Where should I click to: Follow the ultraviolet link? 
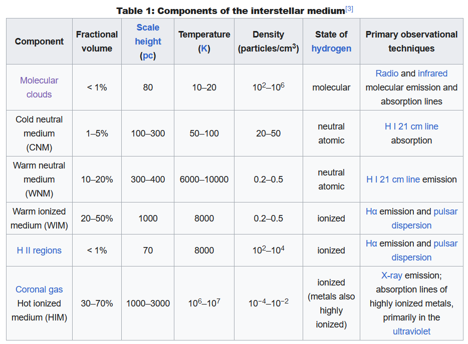[x=411, y=331]
